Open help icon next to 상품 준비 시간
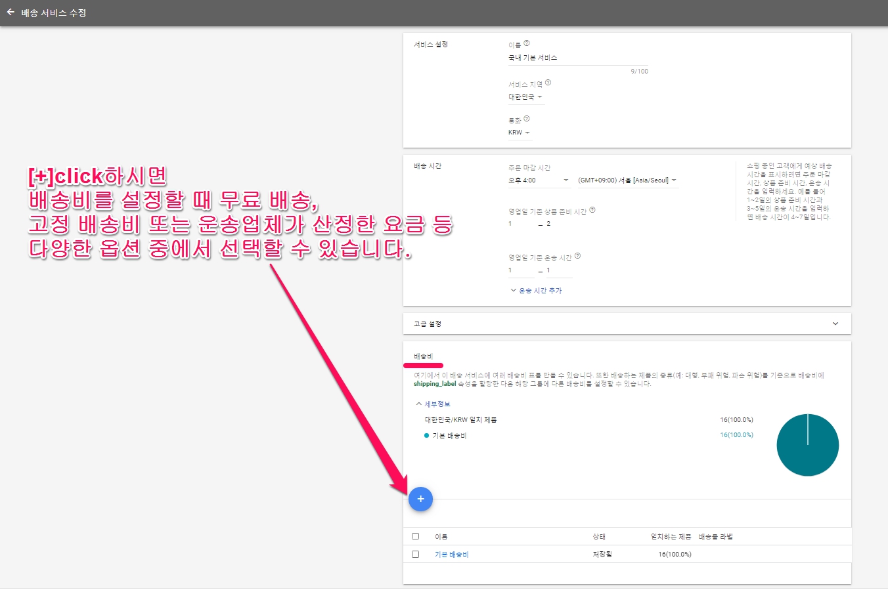 pyautogui.click(x=592, y=210)
